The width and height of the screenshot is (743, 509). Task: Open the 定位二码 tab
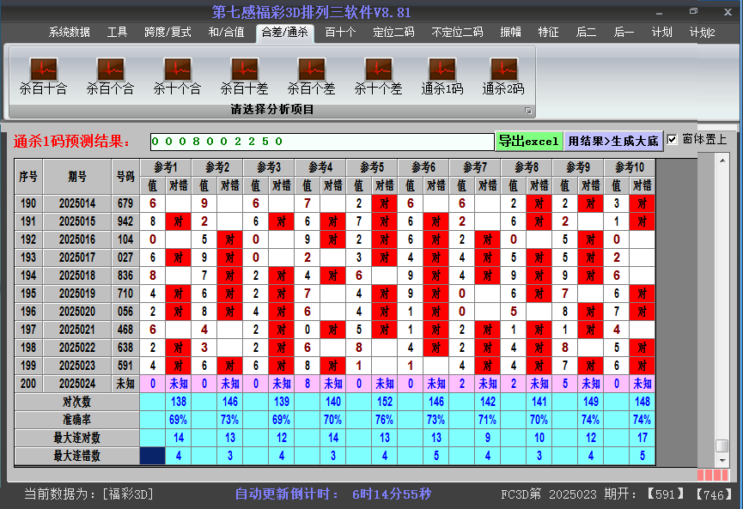pos(393,33)
